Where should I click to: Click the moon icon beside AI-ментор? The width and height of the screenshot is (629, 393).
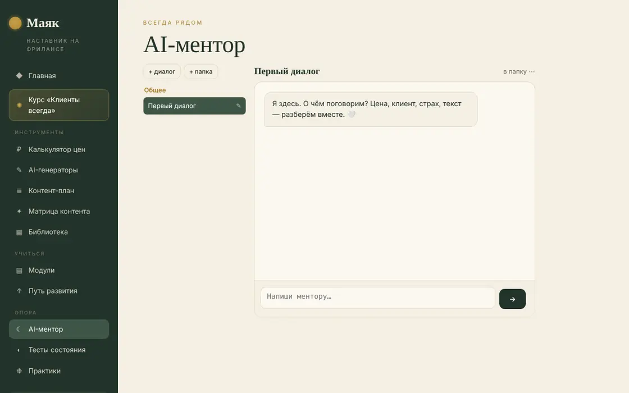(x=19, y=329)
